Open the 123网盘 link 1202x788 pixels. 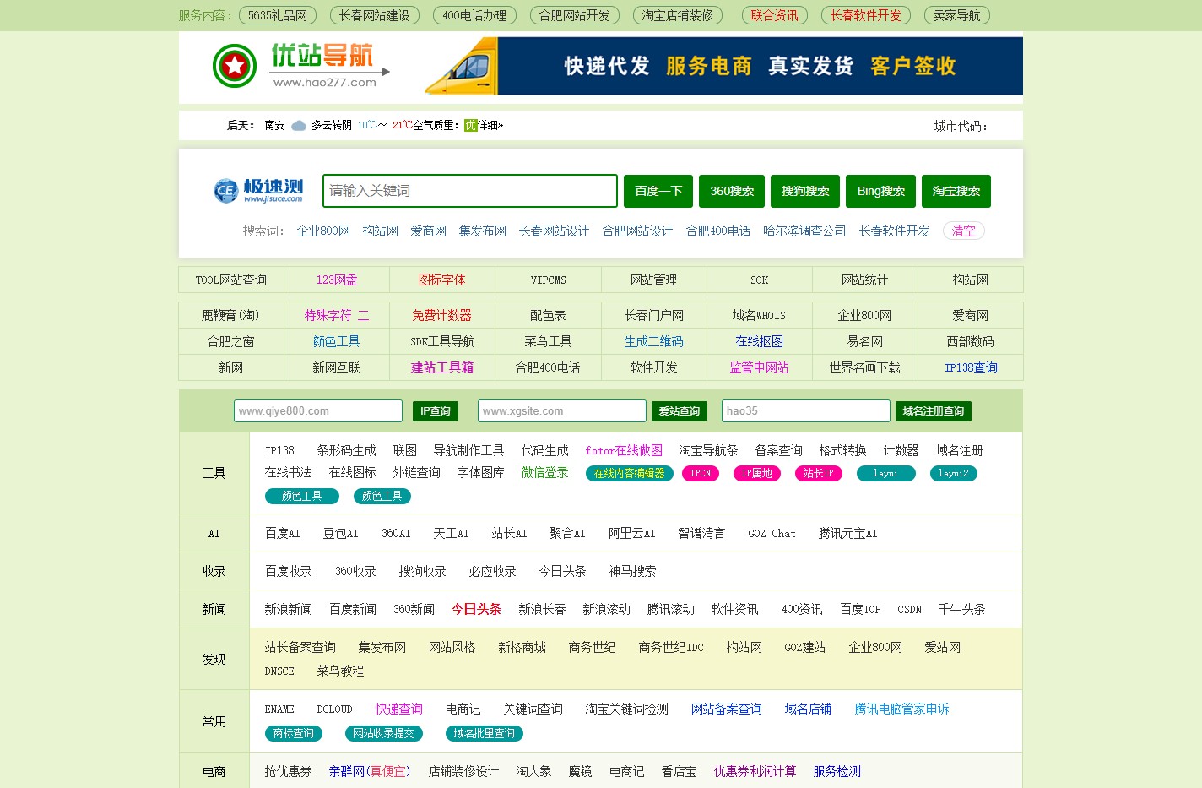point(337,280)
